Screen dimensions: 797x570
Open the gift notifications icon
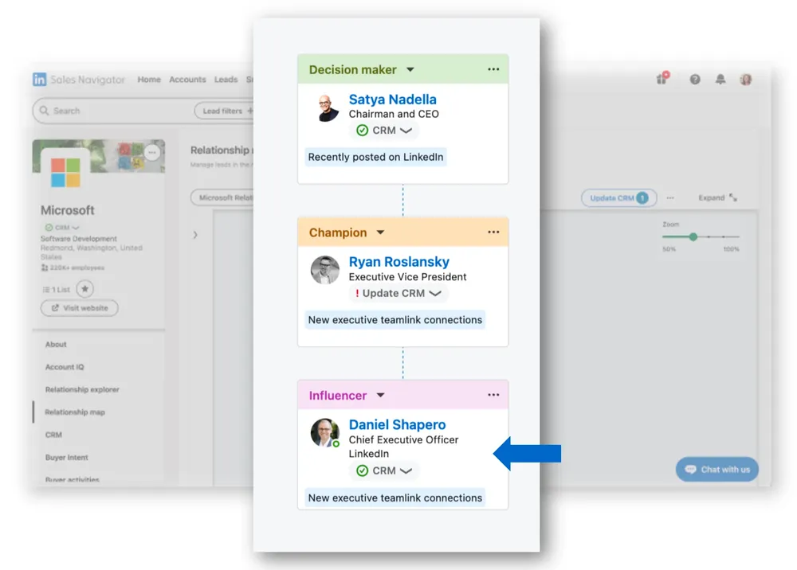click(x=662, y=78)
